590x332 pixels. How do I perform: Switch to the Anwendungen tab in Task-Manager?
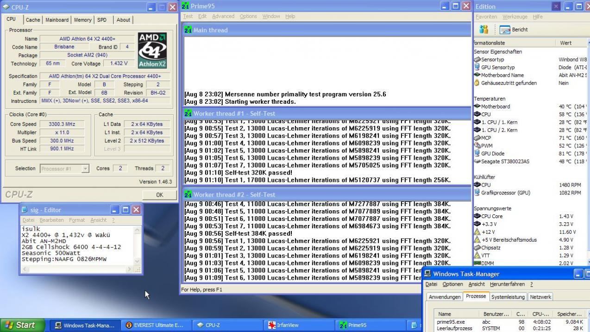pos(445,297)
